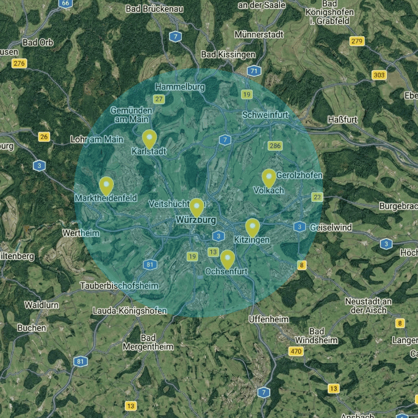Select the yellow pin at Würzburg

(x=196, y=207)
